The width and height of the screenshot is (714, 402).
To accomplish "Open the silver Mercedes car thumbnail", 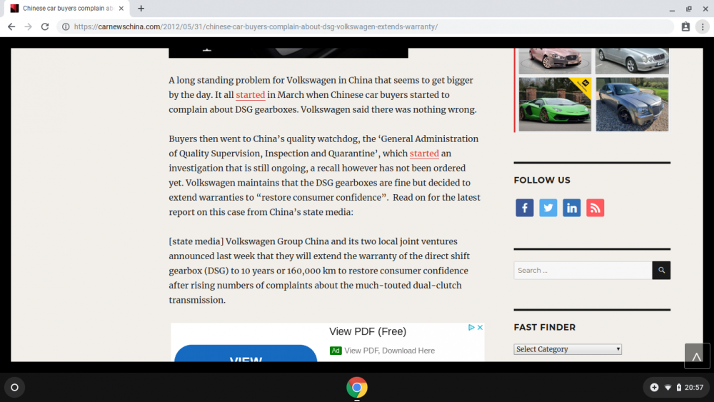I will (x=632, y=61).
